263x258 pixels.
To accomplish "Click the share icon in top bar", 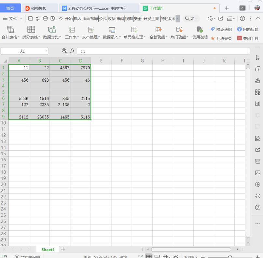I will pos(221,19).
